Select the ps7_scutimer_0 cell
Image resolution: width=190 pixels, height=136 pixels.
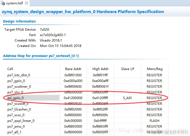tap(19, 87)
